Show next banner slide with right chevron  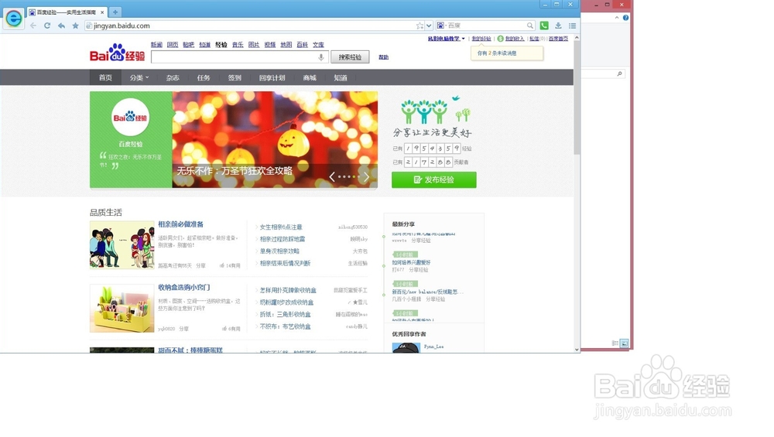coord(366,176)
